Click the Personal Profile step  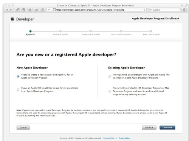60,33
